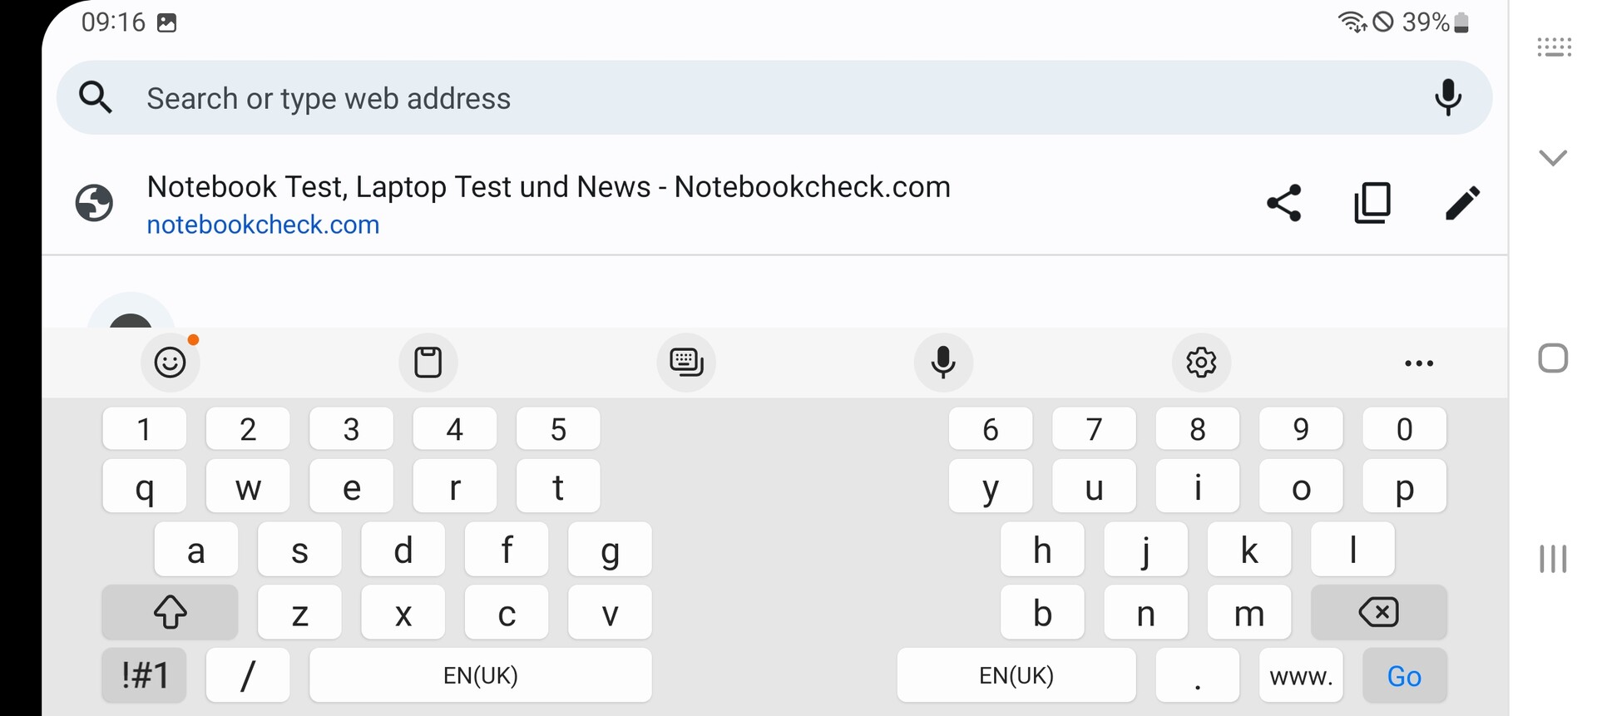Collapse the keyboard with down chevron

click(1553, 157)
